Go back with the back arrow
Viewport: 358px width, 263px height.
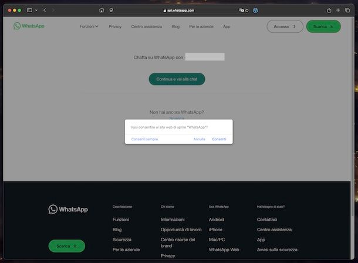[x=45, y=11]
